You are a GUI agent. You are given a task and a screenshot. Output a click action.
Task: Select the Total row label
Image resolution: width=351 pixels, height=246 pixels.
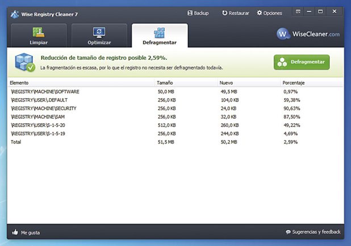pos(16,142)
